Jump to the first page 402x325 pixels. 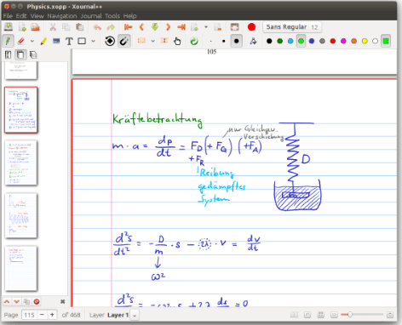(x=129, y=27)
